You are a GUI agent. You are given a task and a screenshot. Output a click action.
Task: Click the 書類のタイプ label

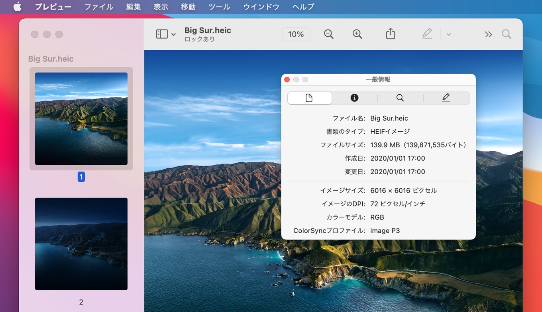pos(346,131)
